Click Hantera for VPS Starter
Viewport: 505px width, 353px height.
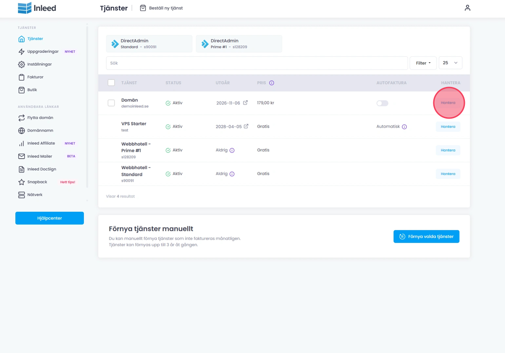448,127
